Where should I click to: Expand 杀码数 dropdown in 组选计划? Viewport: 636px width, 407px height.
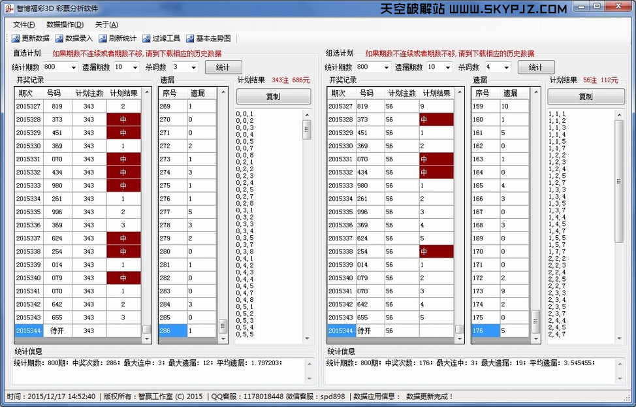click(x=506, y=67)
